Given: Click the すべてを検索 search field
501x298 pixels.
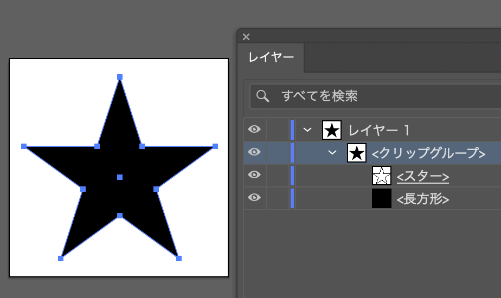Looking at the screenshot, I should [x=375, y=96].
